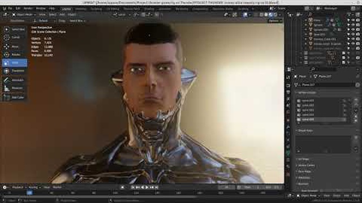Collapse the Shape Keys panel

point(305,130)
